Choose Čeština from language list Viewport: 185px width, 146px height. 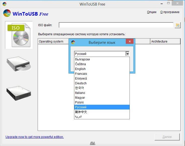tap(102, 64)
